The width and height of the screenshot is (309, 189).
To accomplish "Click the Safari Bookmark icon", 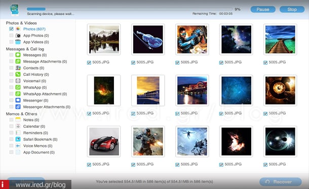I will [18, 139].
